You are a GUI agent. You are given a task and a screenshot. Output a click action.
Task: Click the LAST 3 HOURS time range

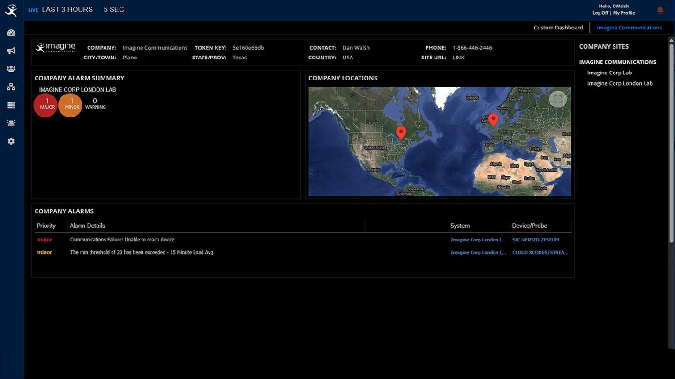tap(67, 9)
